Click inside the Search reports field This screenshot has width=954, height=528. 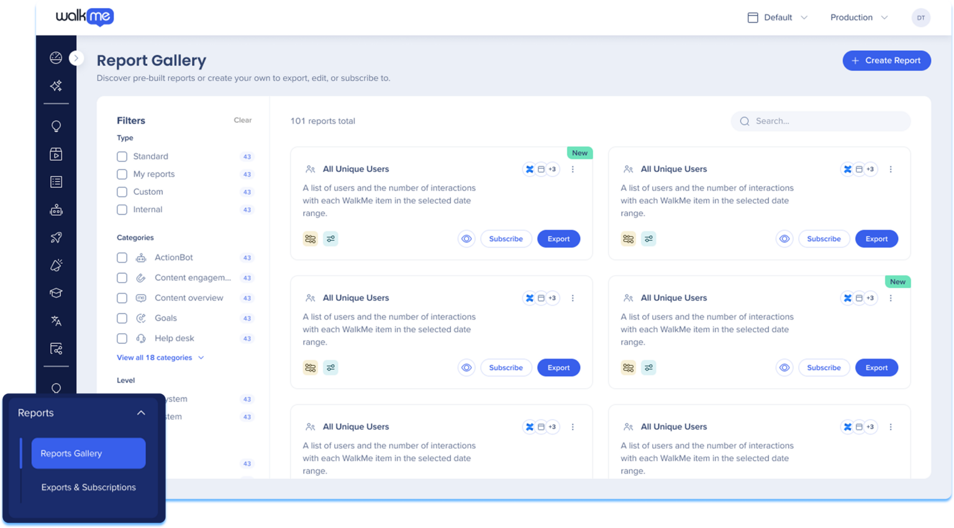coord(820,121)
